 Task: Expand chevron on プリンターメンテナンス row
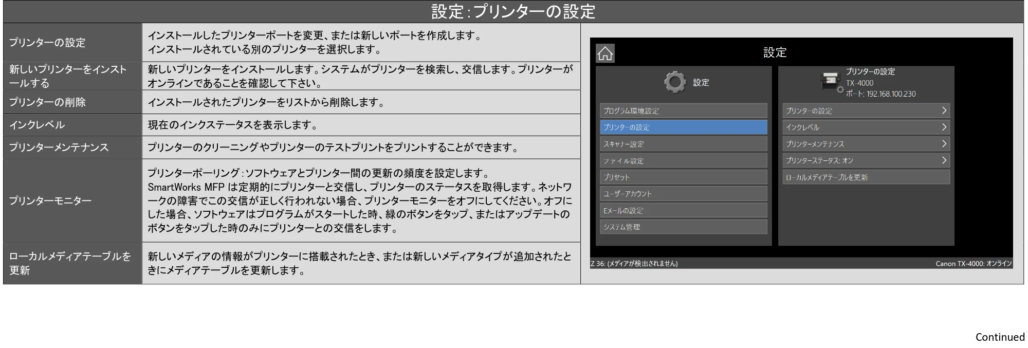[944, 144]
